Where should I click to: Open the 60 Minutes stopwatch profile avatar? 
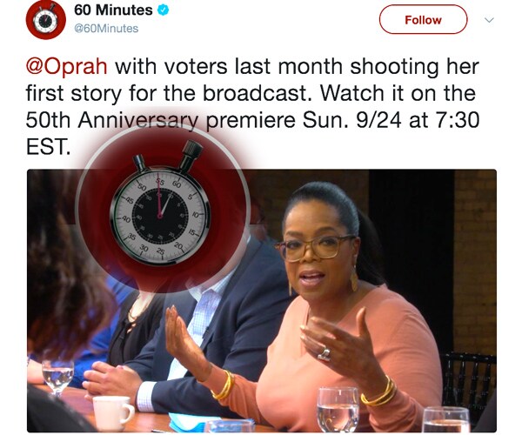[45, 20]
